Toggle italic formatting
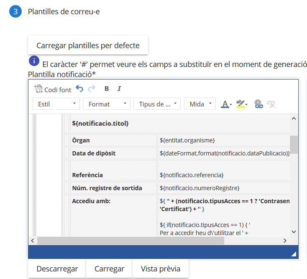 point(119,89)
